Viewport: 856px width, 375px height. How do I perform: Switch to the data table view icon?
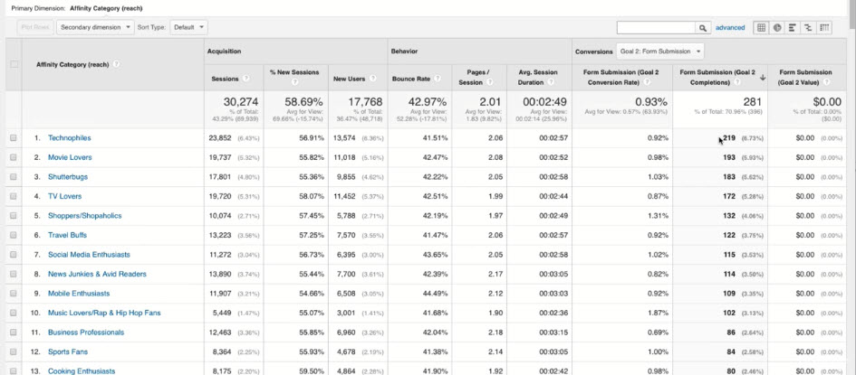tap(761, 28)
